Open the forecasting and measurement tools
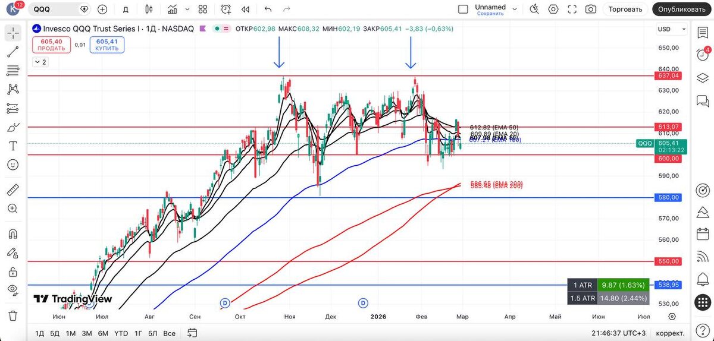This screenshot has height=341, width=714. 13,108
